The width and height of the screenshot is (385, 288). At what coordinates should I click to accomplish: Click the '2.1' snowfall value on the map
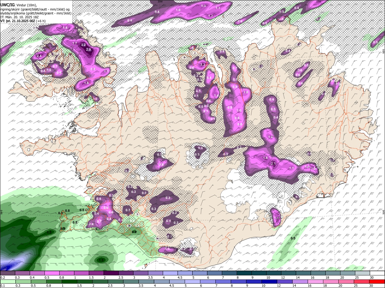tap(273, 163)
